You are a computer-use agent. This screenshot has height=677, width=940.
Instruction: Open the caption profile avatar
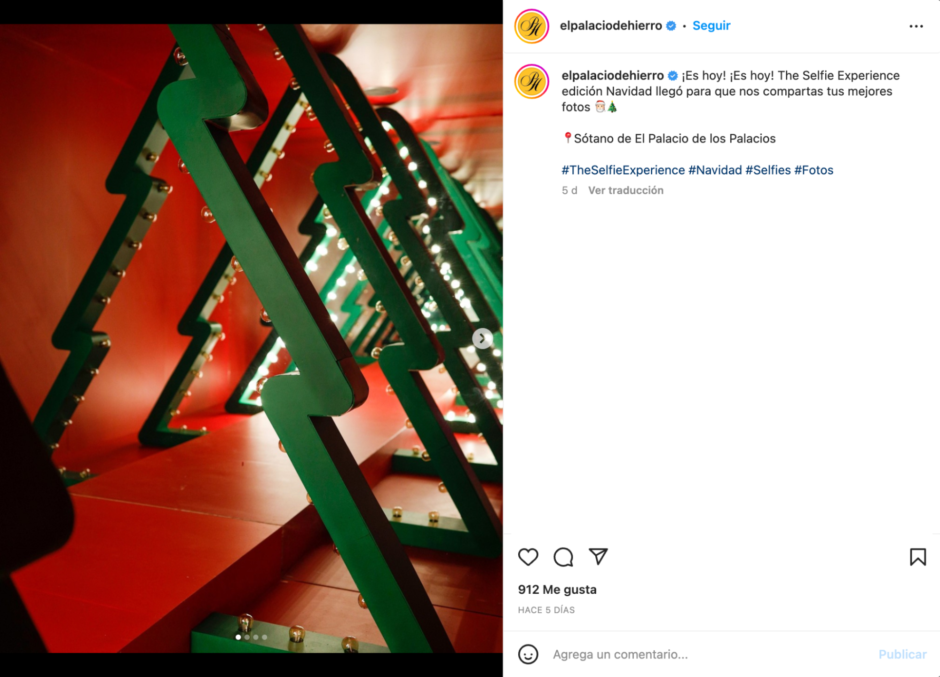(x=532, y=82)
